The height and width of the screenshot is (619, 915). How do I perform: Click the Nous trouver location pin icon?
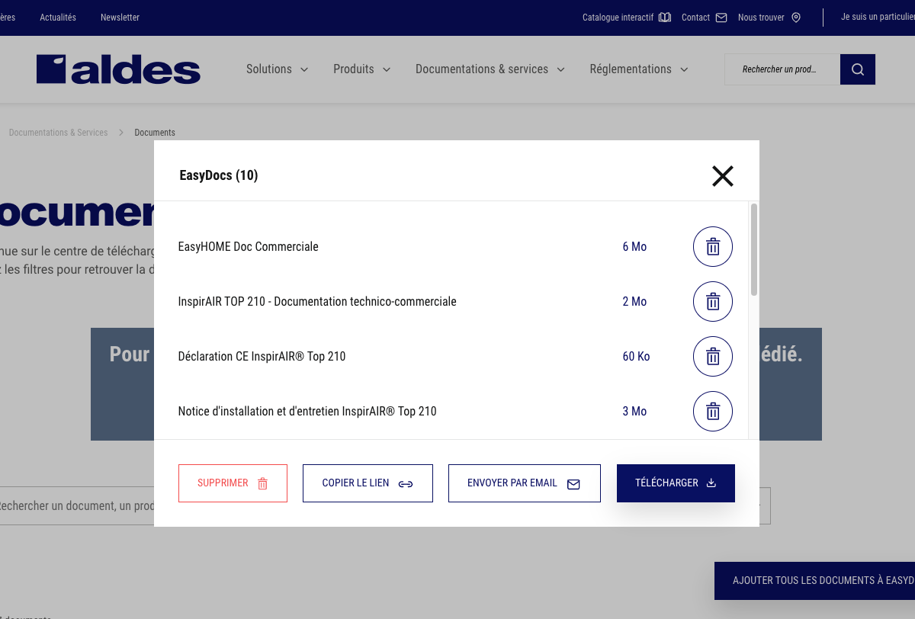coord(795,17)
